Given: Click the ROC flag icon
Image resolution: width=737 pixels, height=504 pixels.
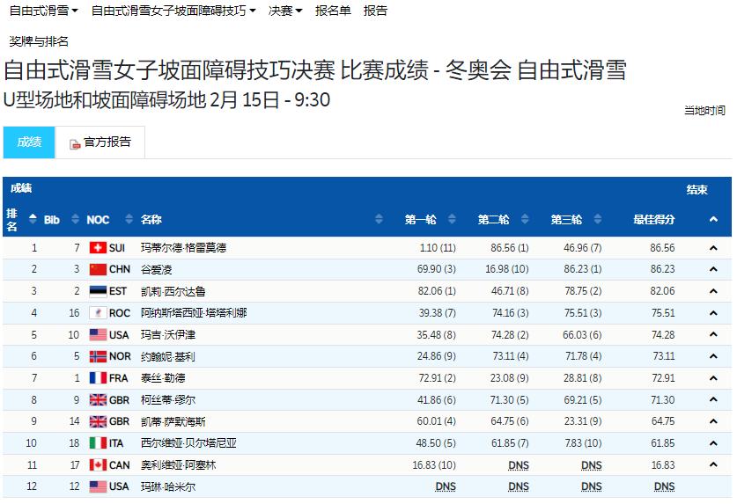Looking at the screenshot, I should [98, 313].
